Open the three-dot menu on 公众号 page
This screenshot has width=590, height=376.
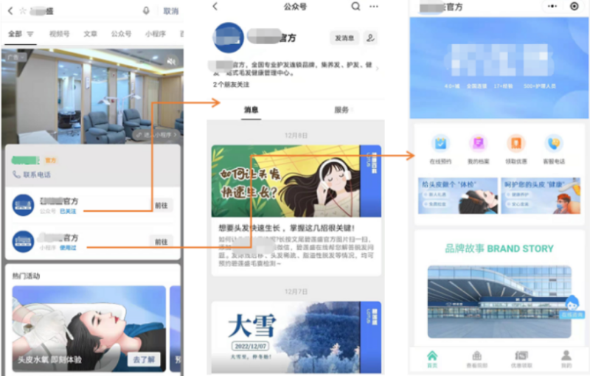374,7
